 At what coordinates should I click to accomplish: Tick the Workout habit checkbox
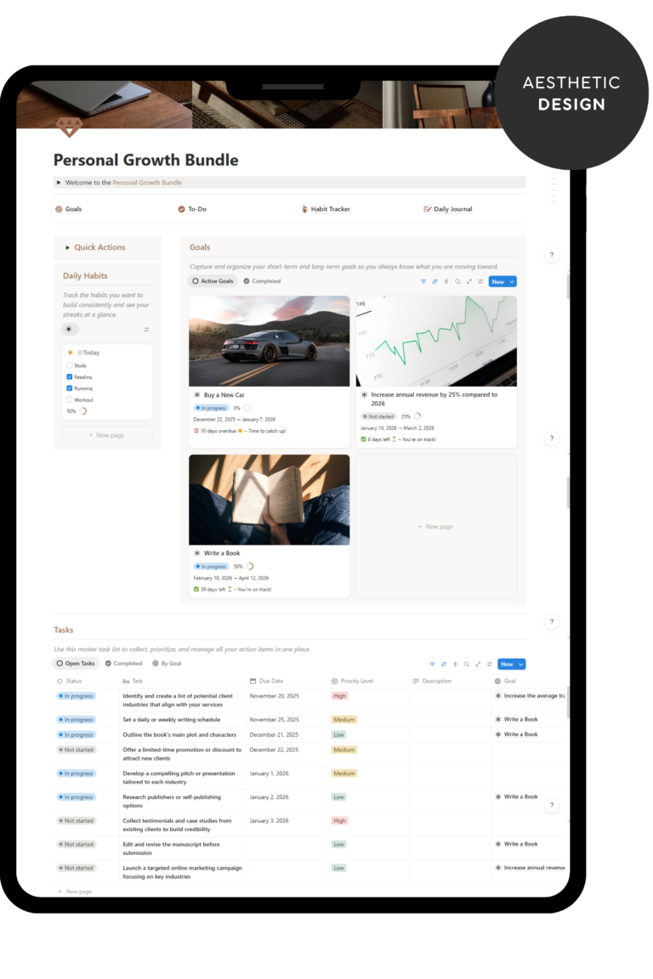click(x=70, y=399)
